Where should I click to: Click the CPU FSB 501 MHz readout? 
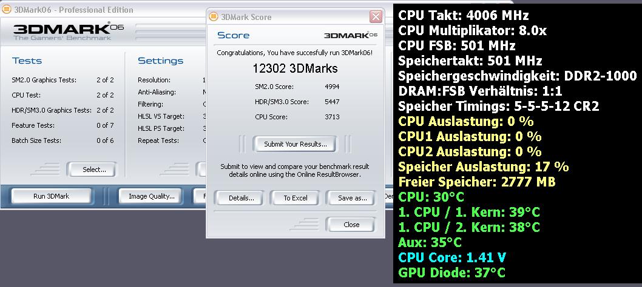(456, 46)
